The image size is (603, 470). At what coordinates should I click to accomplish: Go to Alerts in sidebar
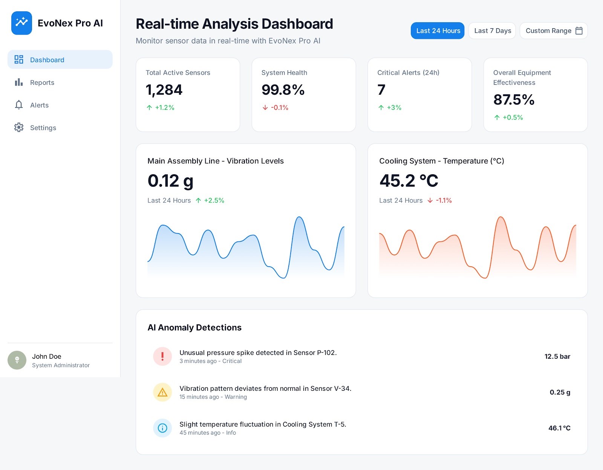click(x=40, y=105)
